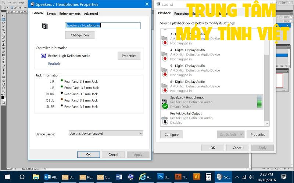Switch to the General tab

coord(38,13)
